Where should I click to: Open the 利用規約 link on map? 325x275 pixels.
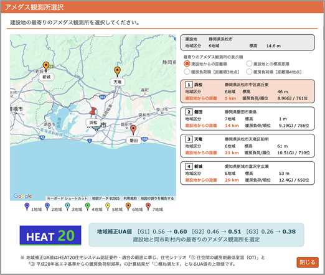pyautogui.click(x=130, y=198)
